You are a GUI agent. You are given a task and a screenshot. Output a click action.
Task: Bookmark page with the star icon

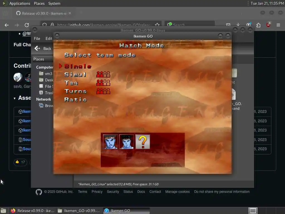coord(157,25)
